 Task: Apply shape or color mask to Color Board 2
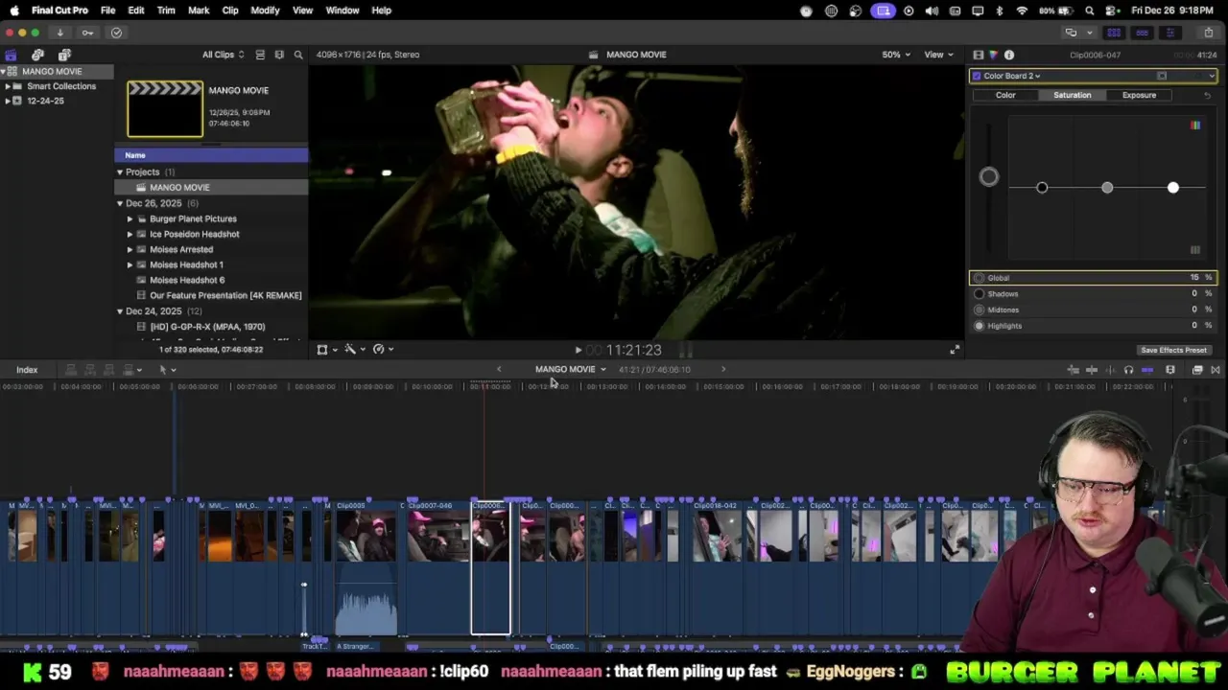click(x=1162, y=76)
